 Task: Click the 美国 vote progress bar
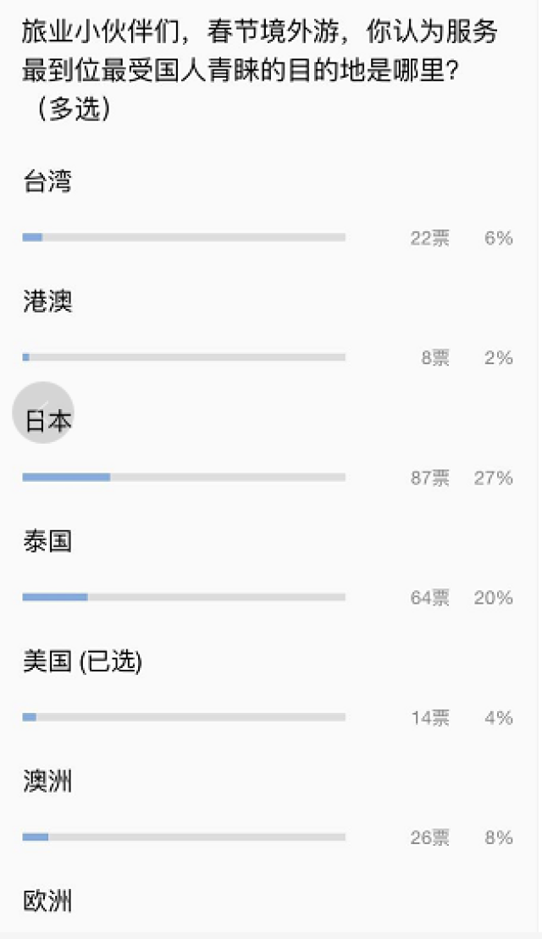(184, 717)
